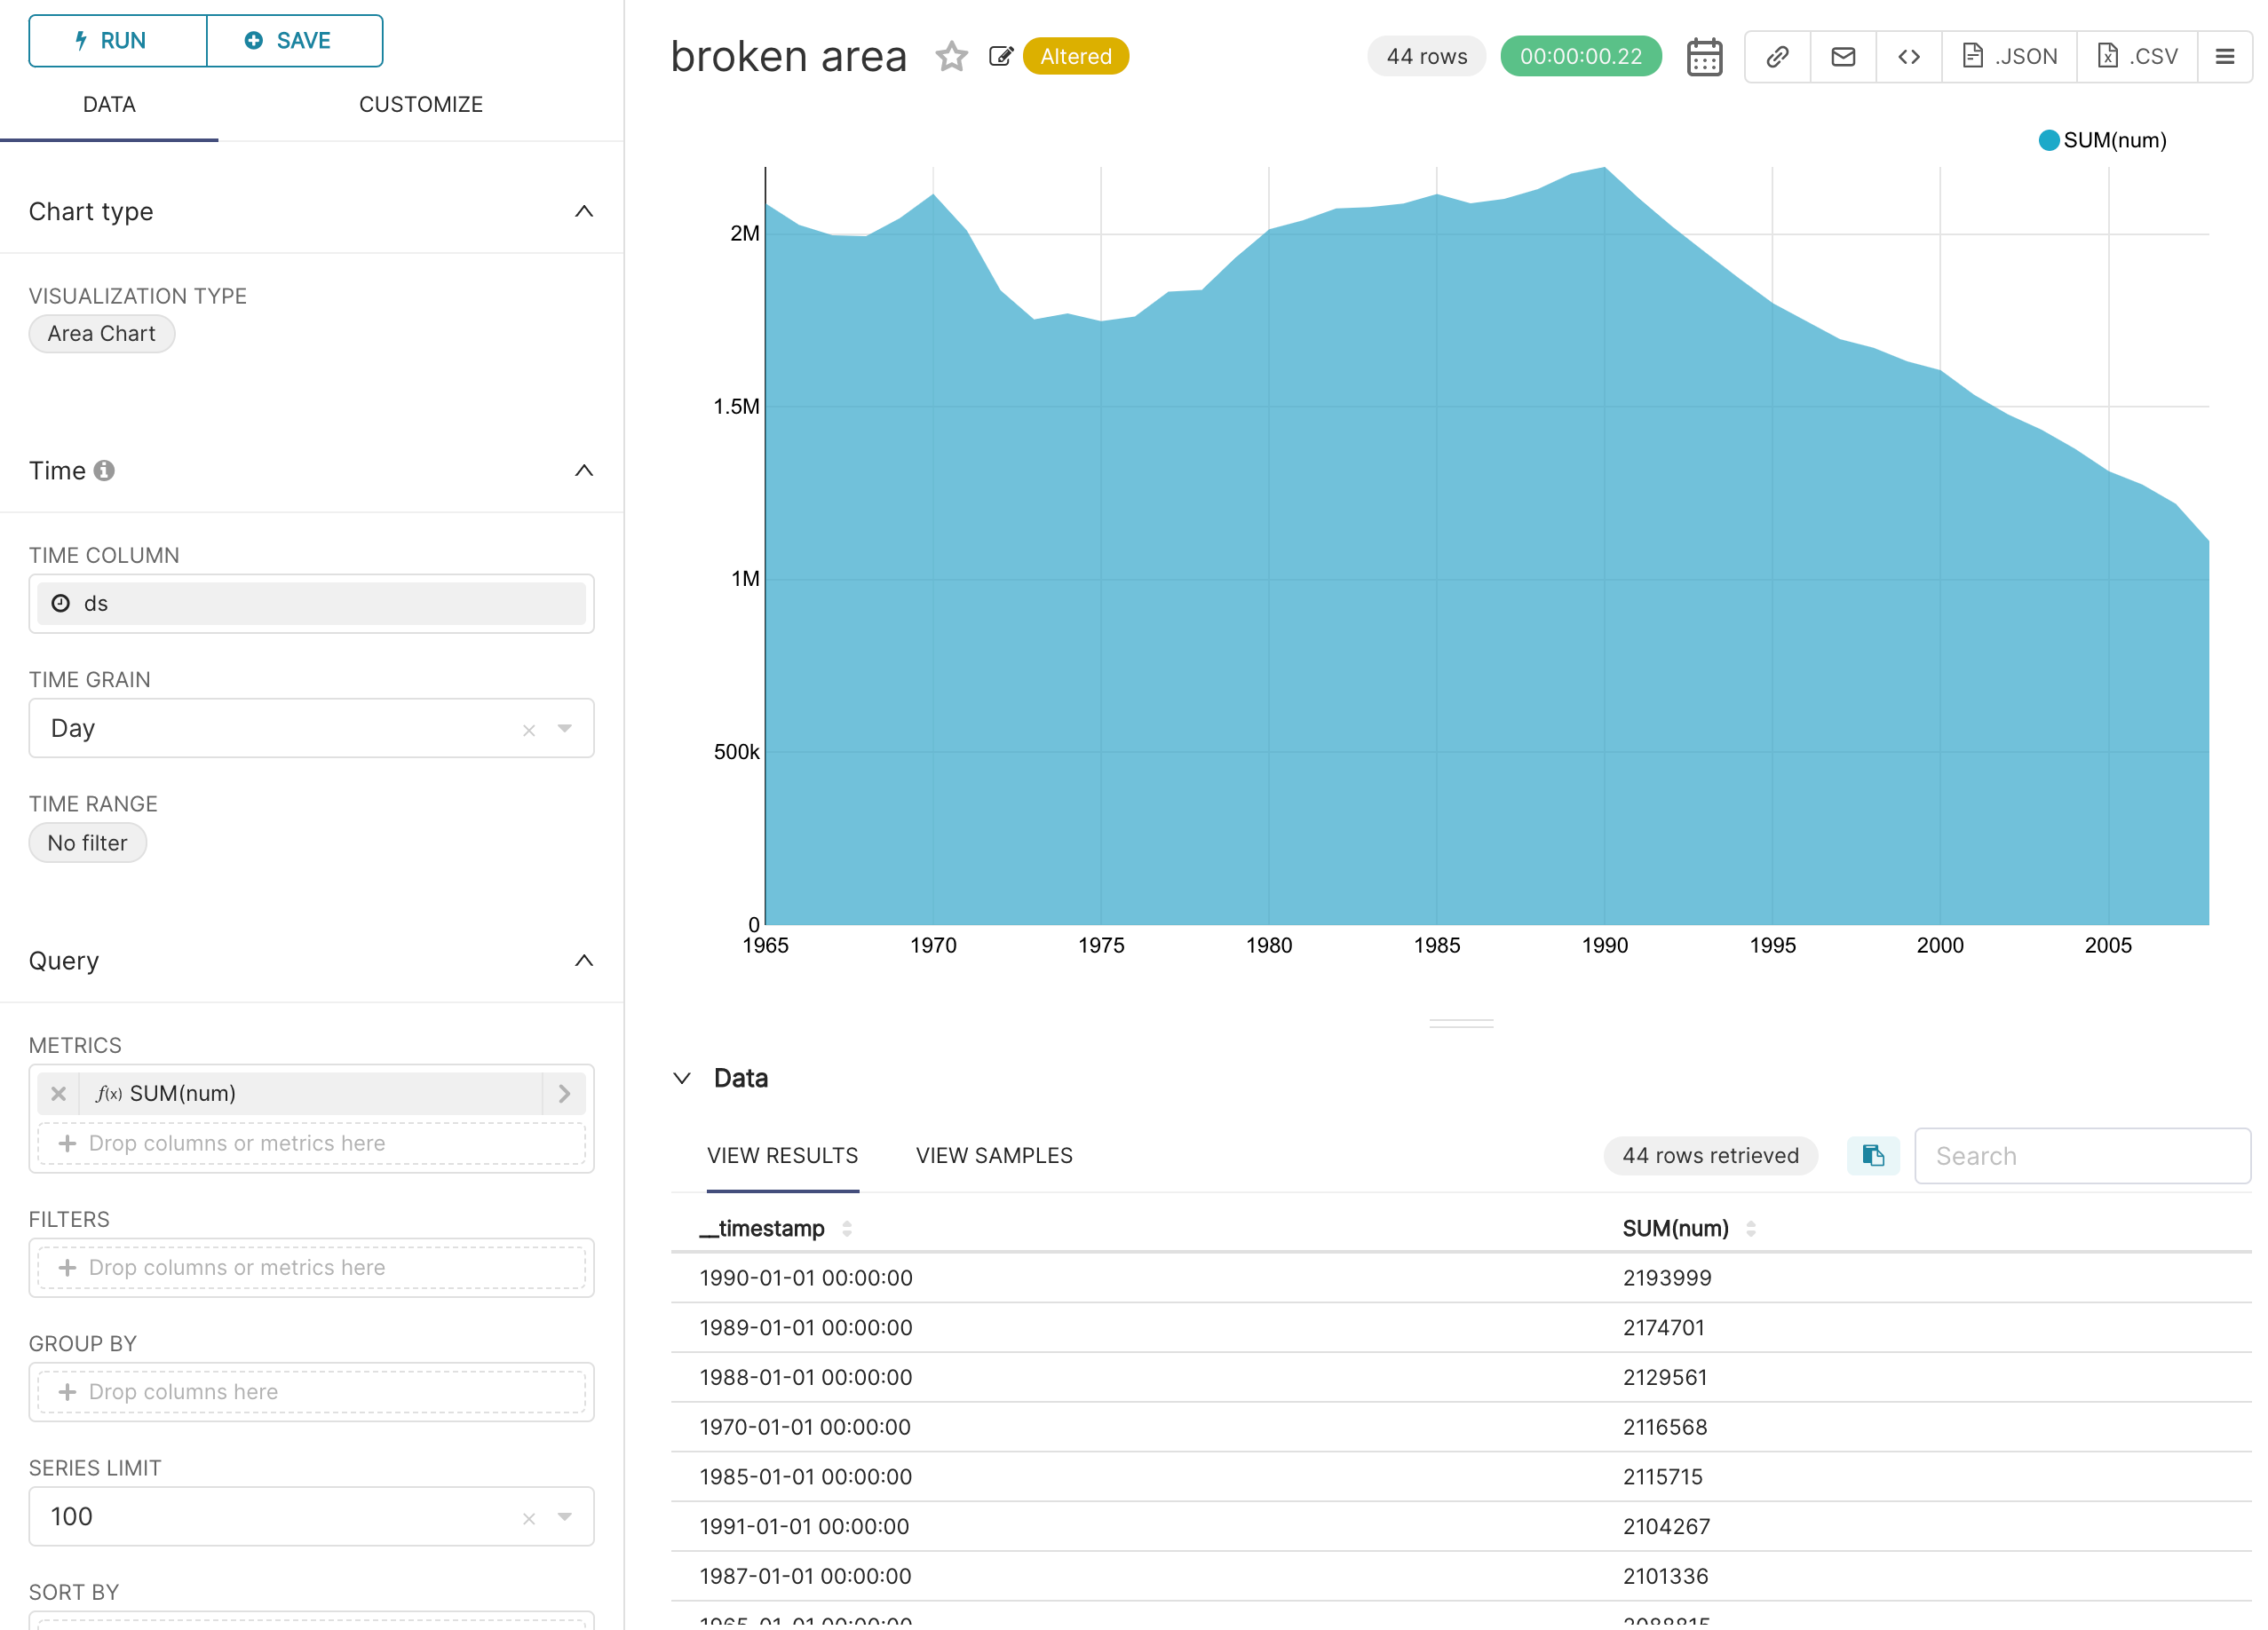This screenshot has height=1630, width=2268.
Task: Open the calendar schedule icon
Action: pos(1704,56)
